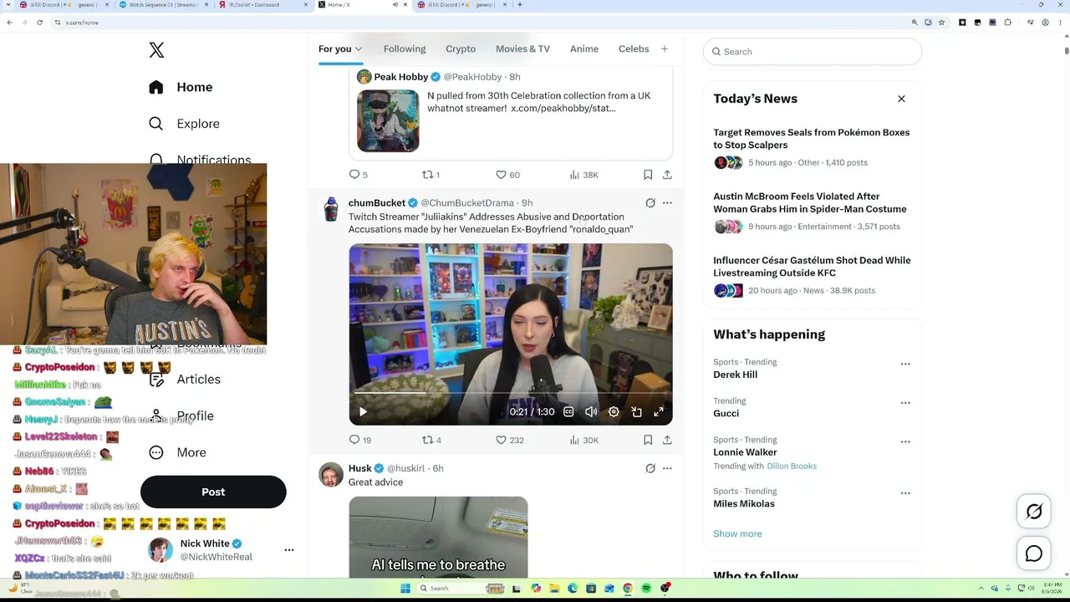Open a new browser tab

coord(520,5)
